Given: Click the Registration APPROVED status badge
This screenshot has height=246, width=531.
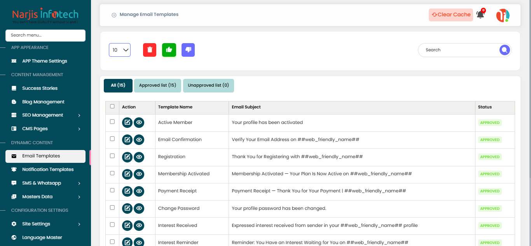Looking at the screenshot, I should [x=490, y=157].
